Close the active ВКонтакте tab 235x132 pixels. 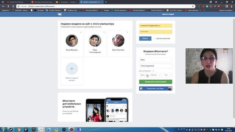[102, 2]
